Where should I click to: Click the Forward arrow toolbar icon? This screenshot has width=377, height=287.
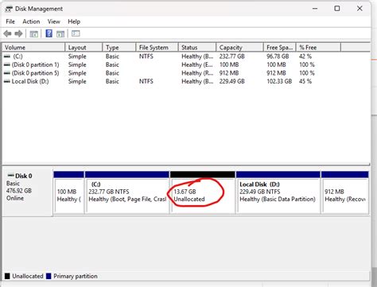(18, 33)
